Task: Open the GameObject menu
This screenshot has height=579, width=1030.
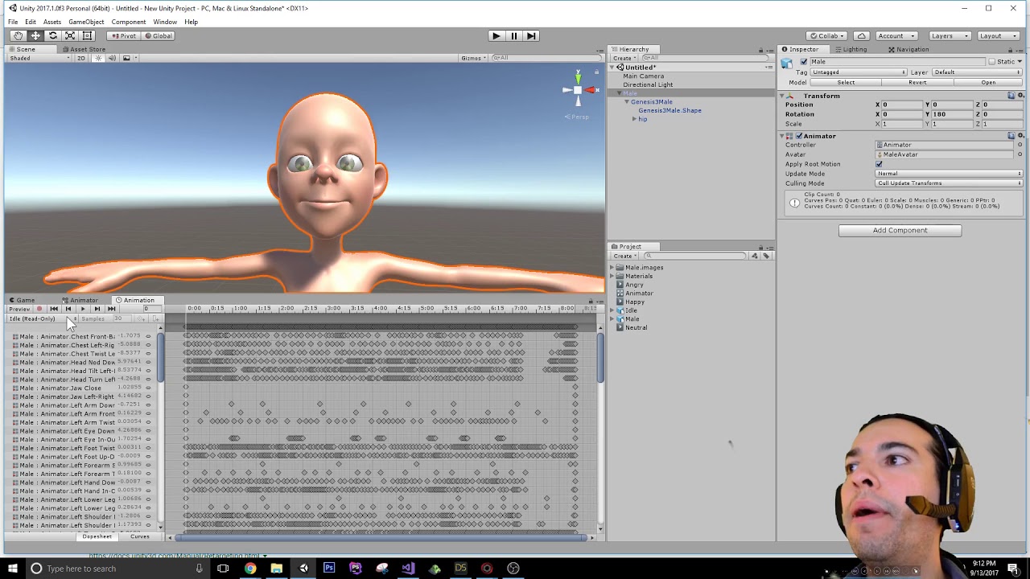Action: [86, 22]
